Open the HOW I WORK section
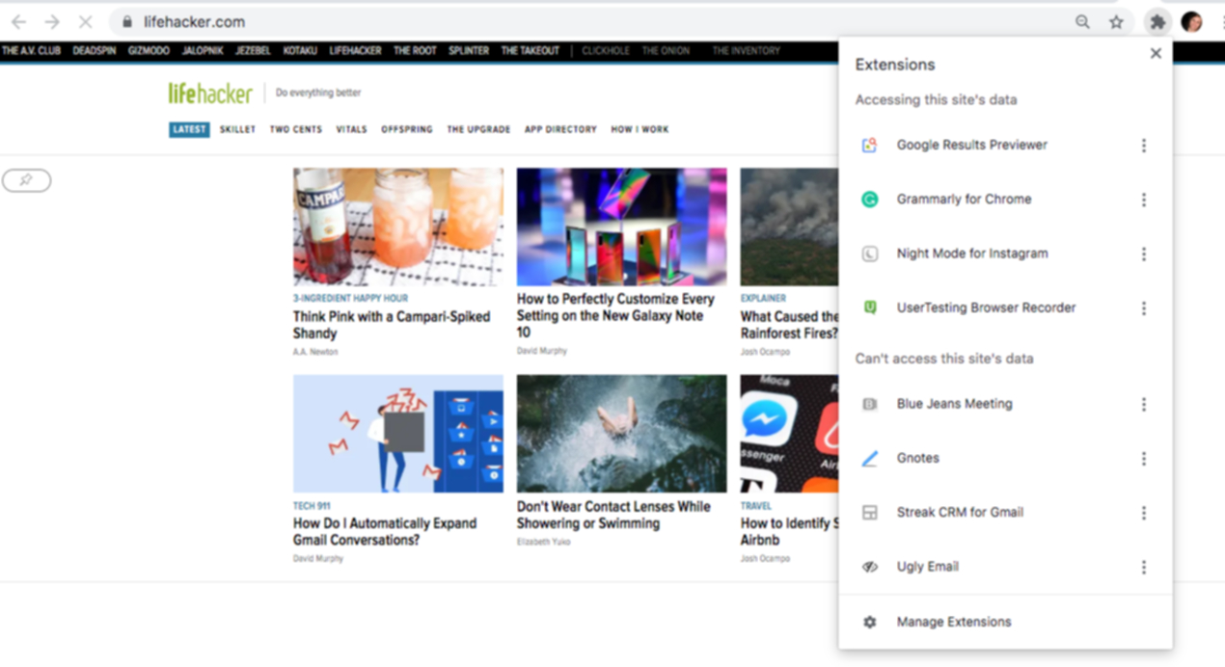The image size is (1225, 667). point(640,129)
